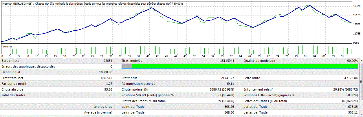Select the Facteur de profit label

[x=13, y=84]
